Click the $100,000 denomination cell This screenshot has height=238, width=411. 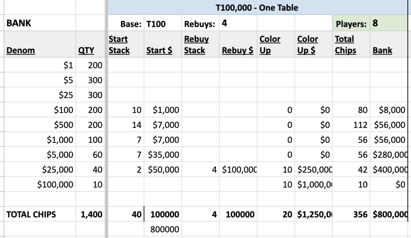pyautogui.click(x=40, y=184)
